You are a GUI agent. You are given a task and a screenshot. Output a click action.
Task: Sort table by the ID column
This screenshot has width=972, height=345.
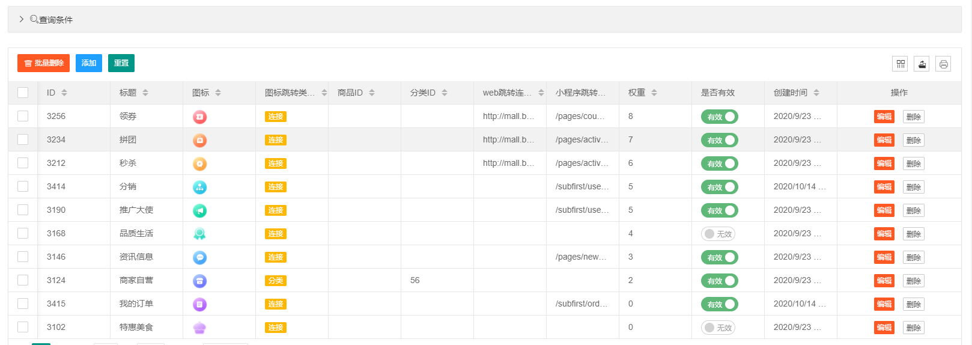pos(64,93)
